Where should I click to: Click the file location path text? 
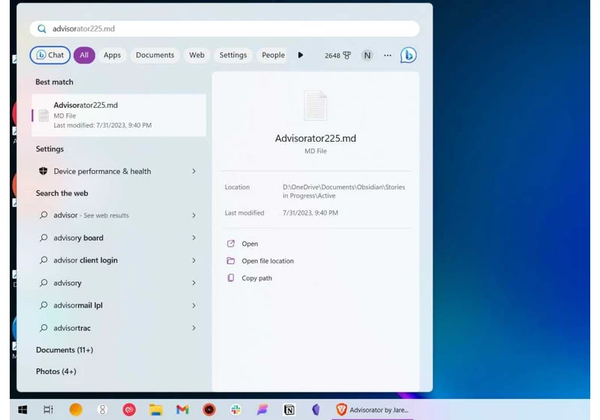click(343, 191)
